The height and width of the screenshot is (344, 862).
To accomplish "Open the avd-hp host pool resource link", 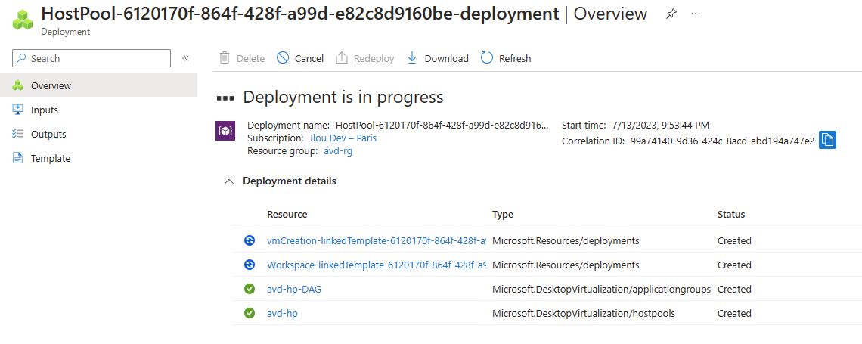I will (x=283, y=313).
